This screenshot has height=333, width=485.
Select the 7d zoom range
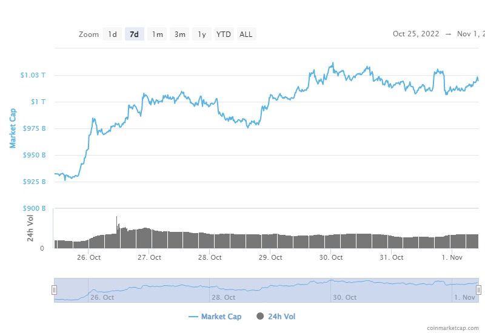coord(134,35)
